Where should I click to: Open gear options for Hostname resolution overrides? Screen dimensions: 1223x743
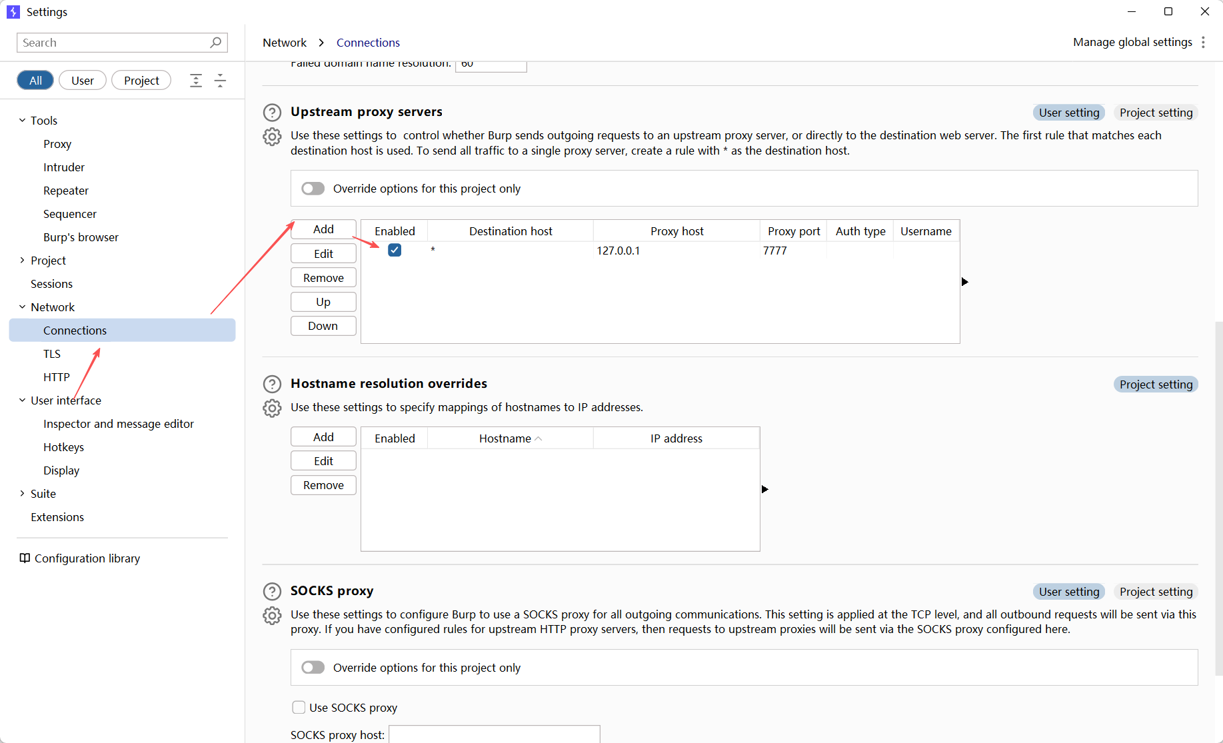272,408
